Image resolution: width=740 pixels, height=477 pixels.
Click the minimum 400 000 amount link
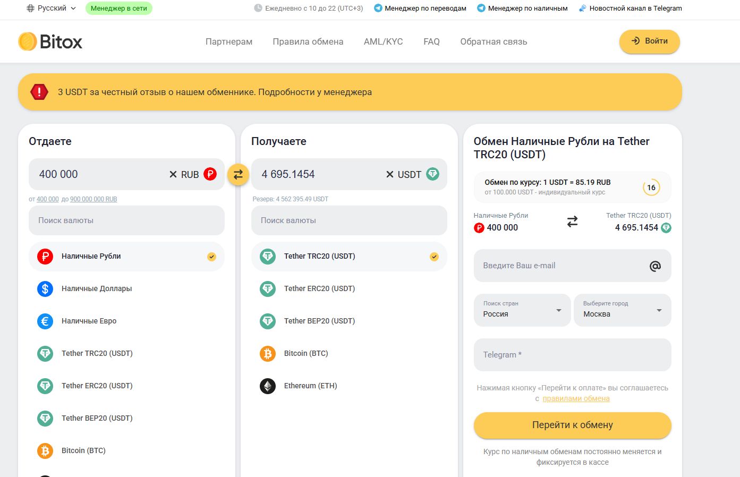pos(48,199)
